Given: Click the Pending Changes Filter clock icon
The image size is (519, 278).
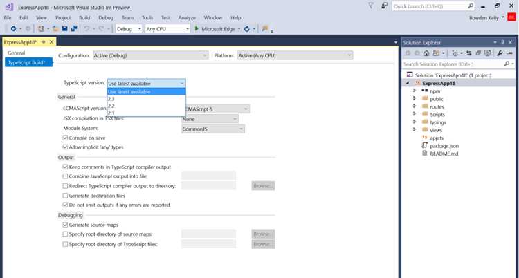Looking at the screenshot, I should [455, 53].
